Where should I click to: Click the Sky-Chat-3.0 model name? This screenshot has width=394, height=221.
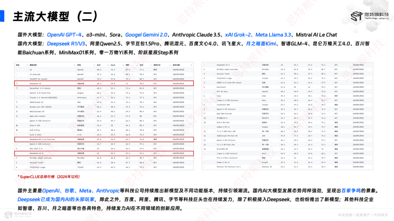point(36,149)
